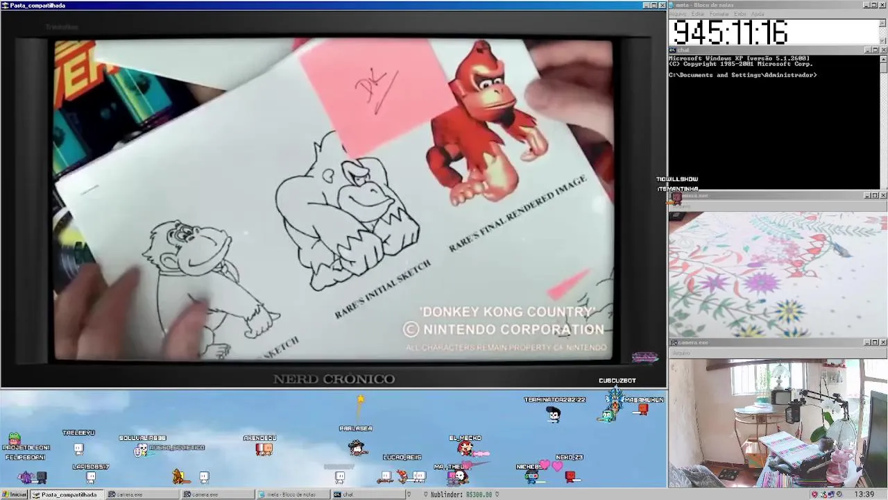Click the flower drawing camera view
888x500 pixels.
tap(778, 276)
